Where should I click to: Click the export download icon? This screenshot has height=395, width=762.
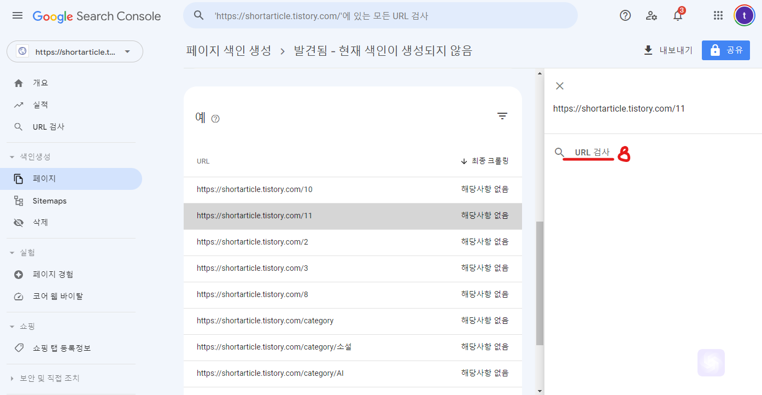point(648,50)
